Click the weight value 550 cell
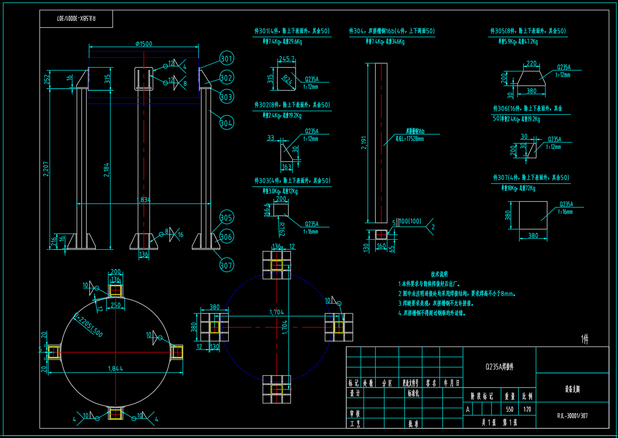This screenshot has height=438, width=618. [510, 409]
